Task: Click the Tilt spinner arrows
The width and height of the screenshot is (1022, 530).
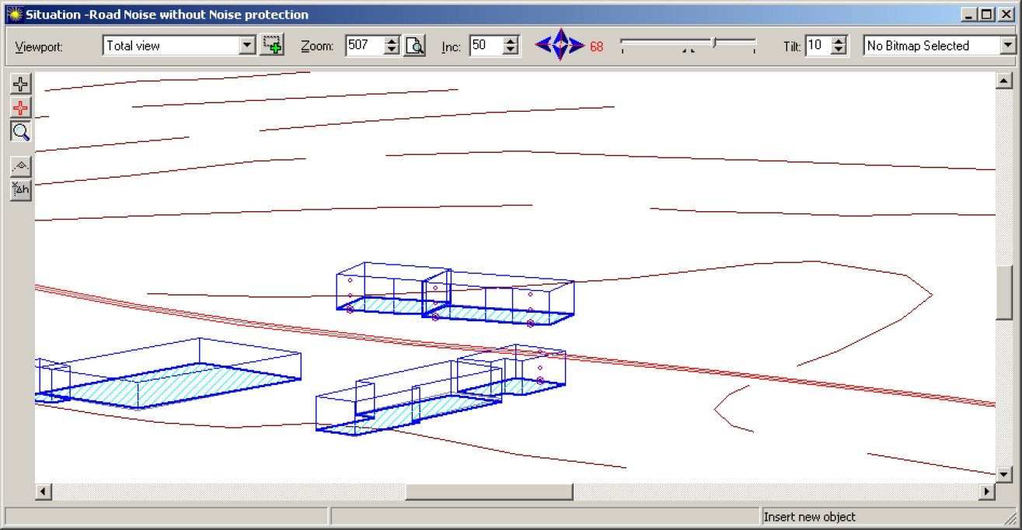Action: [839, 46]
